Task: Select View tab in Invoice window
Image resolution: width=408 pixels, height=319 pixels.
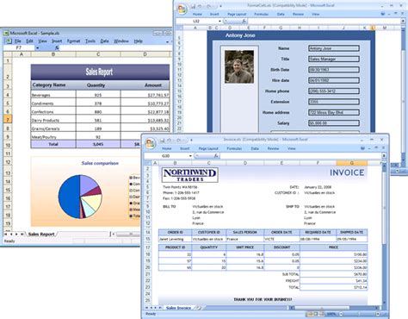Action: [x=292, y=148]
